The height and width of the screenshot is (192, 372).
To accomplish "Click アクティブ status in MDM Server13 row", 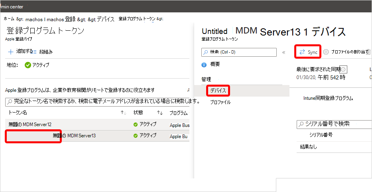I will coord(145,136).
